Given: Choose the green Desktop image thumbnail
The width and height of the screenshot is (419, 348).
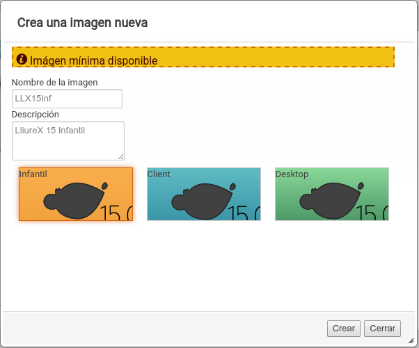Looking at the screenshot, I should [331, 194].
